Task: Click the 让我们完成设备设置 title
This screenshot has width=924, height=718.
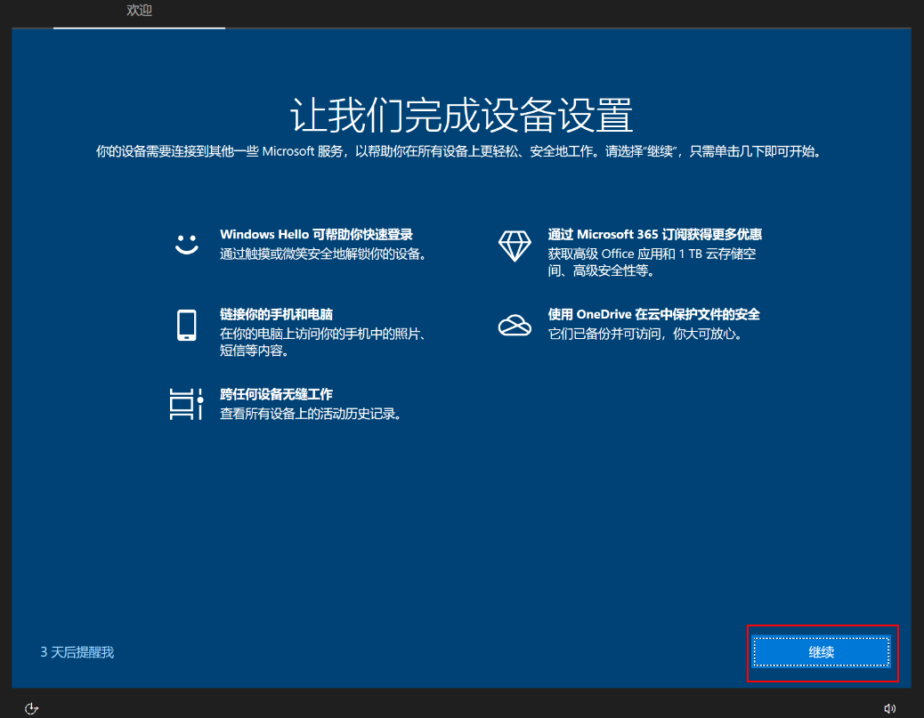Action: 462,116
